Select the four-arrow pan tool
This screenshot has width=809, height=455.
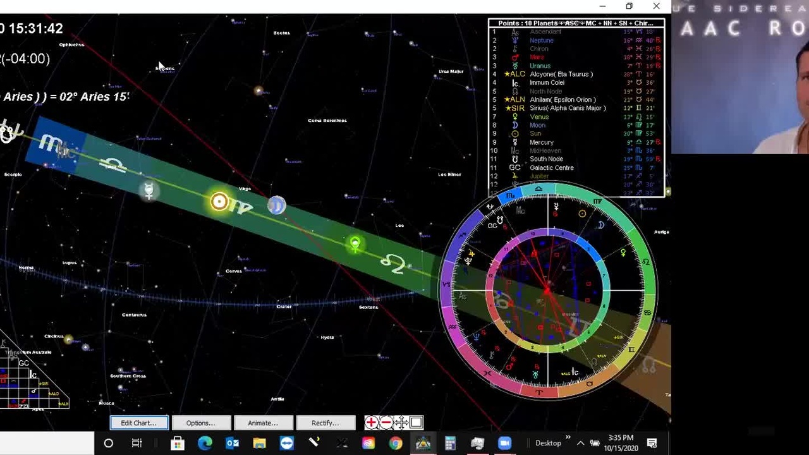pyautogui.click(x=401, y=423)
